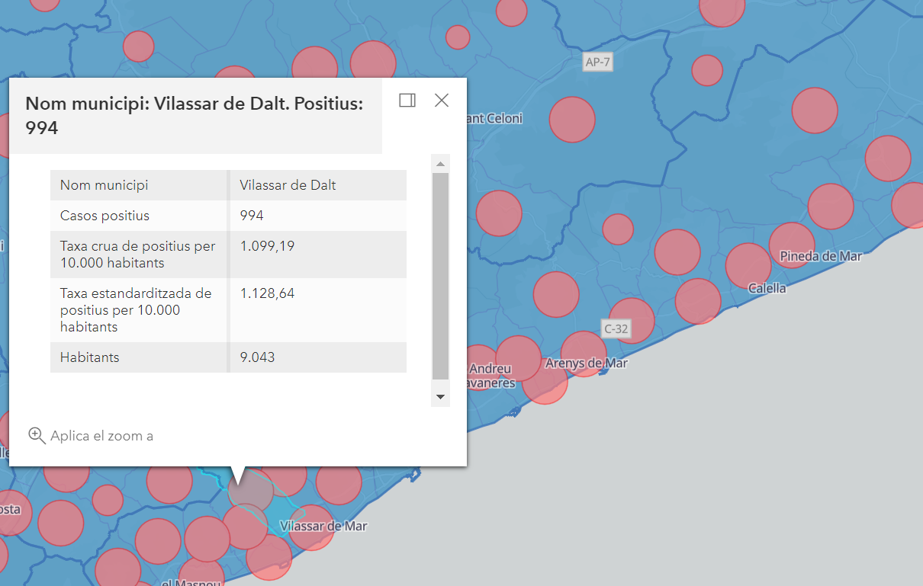Select the population value 9.043

[257, 357]
